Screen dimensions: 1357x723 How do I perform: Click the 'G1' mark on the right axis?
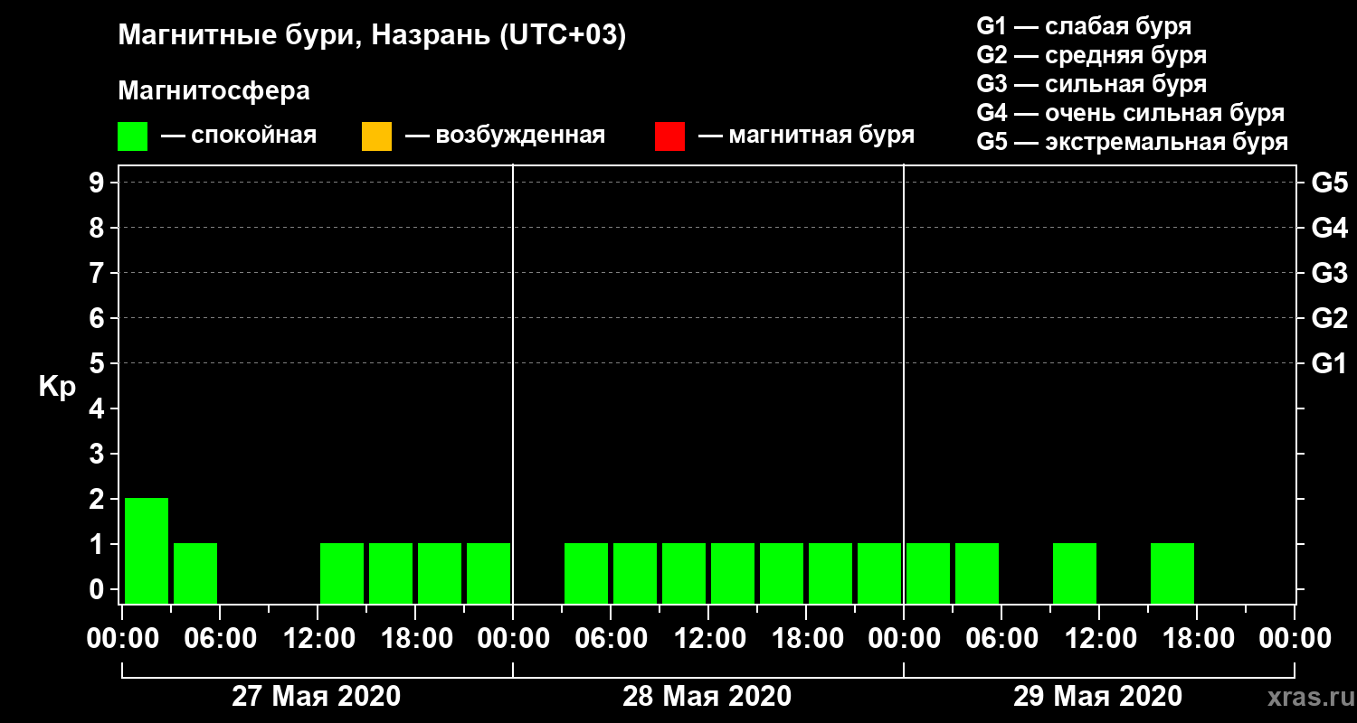point(1329,363)
